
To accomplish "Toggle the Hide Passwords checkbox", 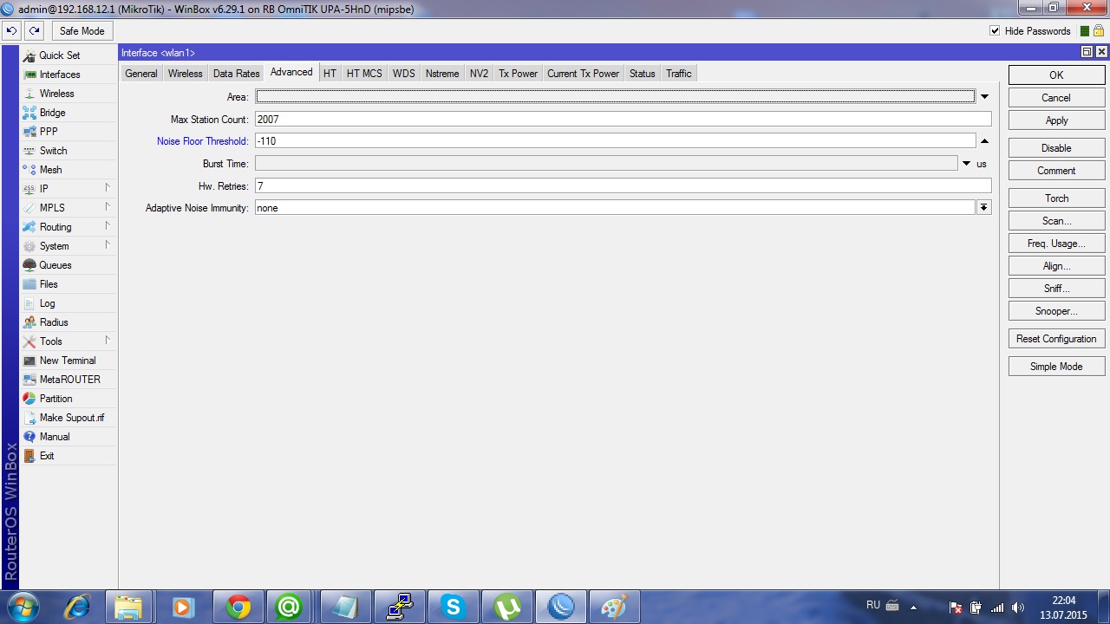I will 995,31.
